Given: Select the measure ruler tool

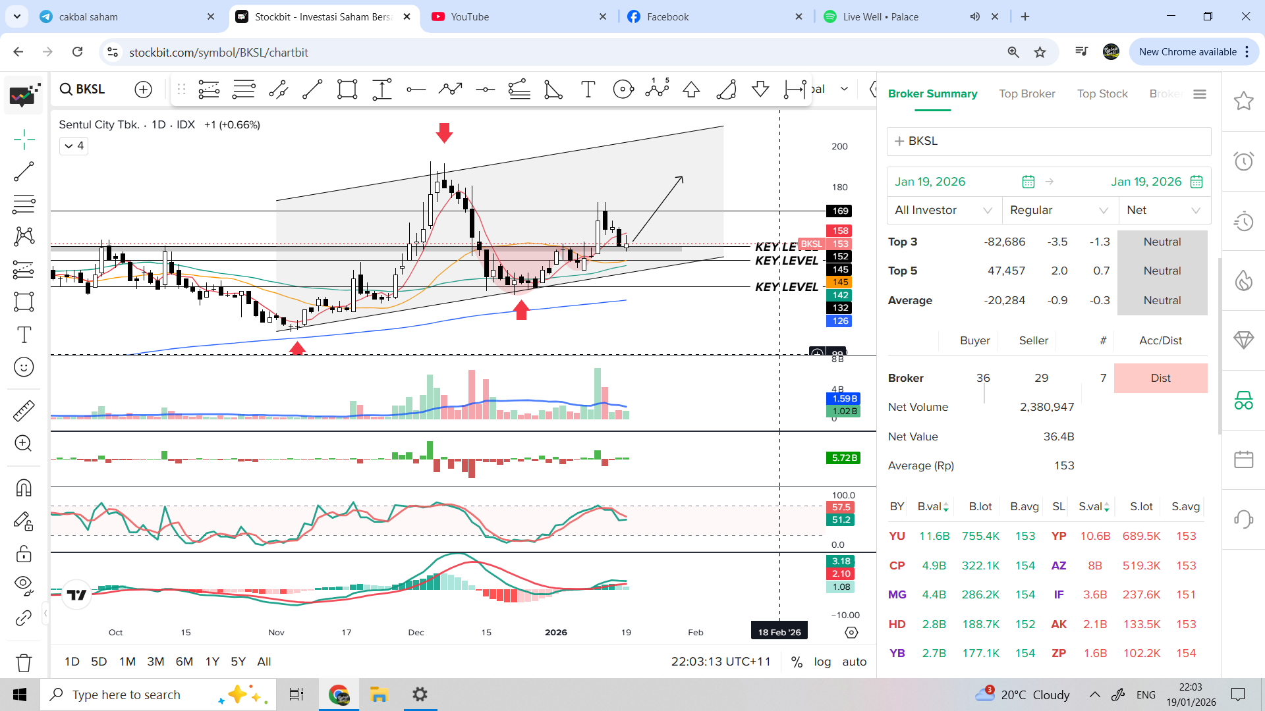Looking at the screenshot, I should [24, 411].
